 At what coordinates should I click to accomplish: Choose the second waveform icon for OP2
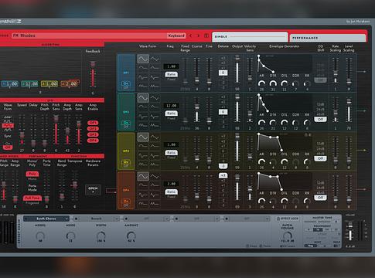pos(155,98)
